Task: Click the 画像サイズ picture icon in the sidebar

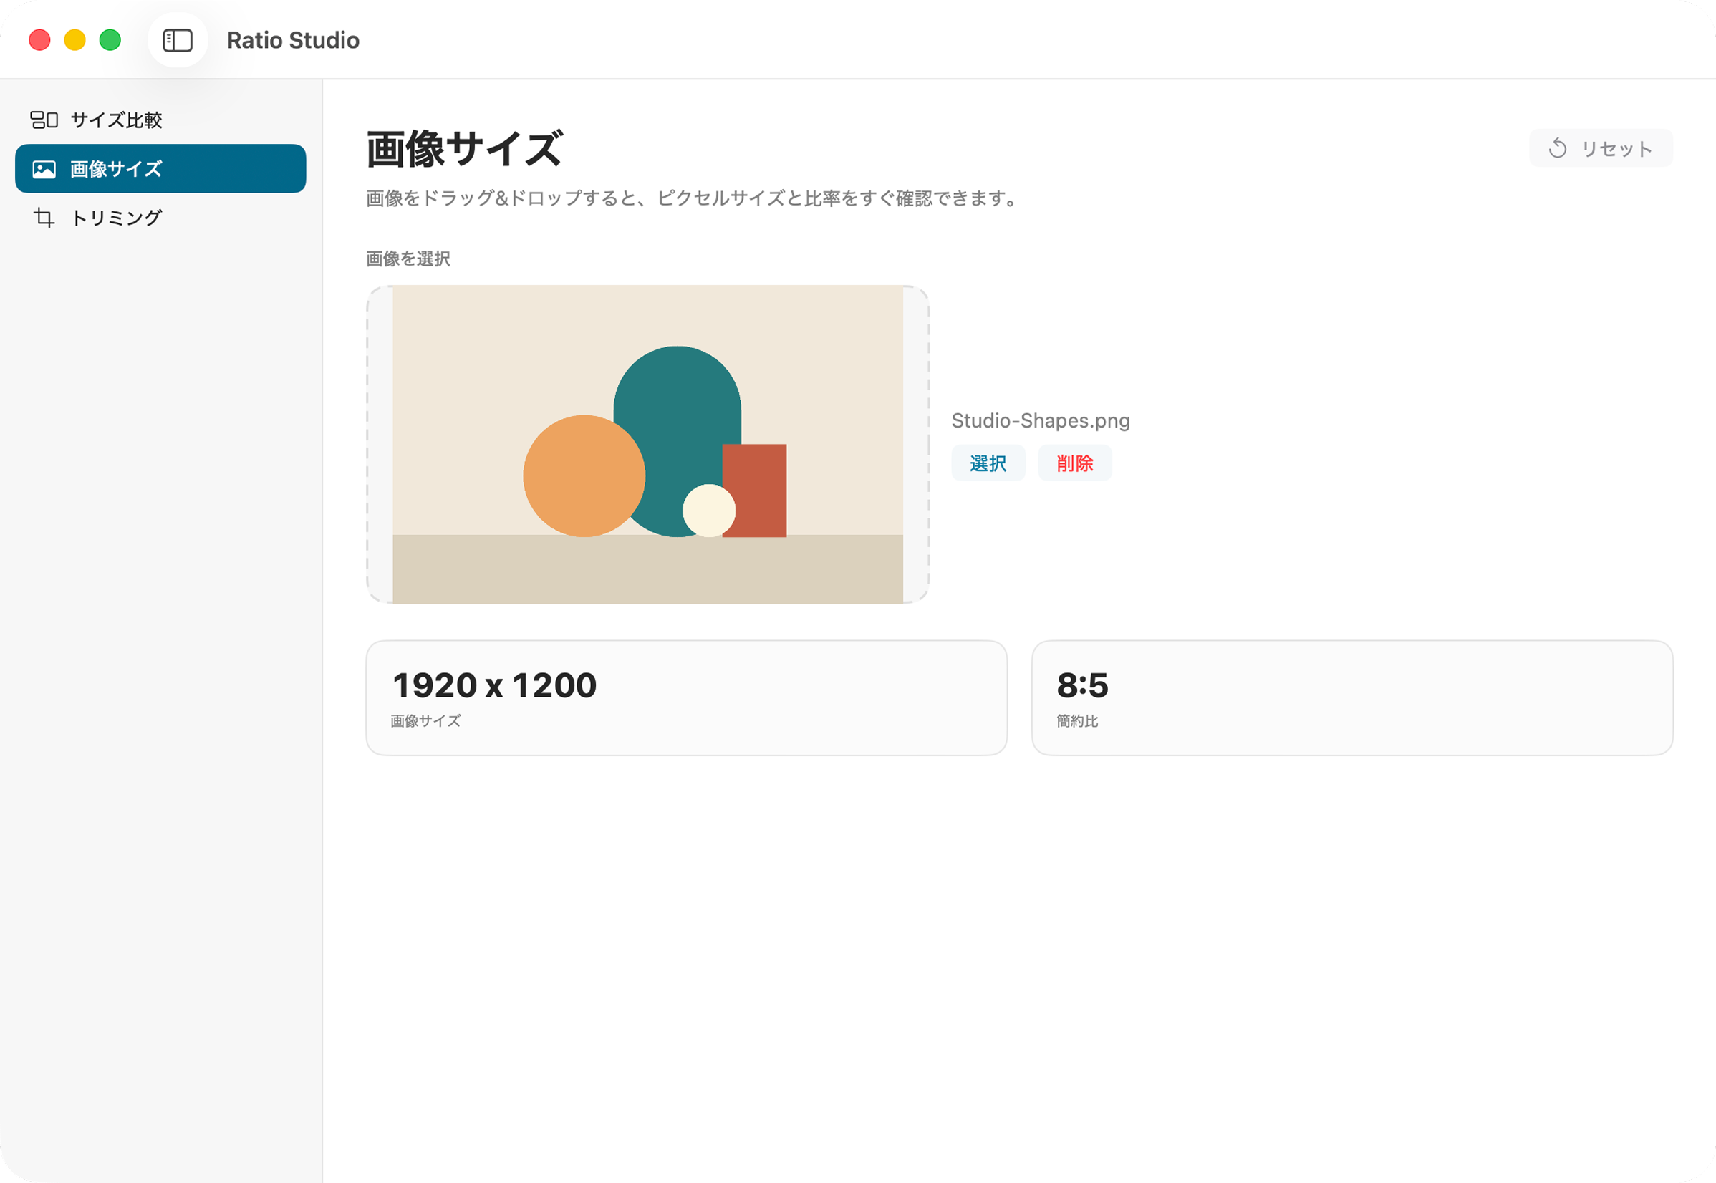Action: click(44, 169)
